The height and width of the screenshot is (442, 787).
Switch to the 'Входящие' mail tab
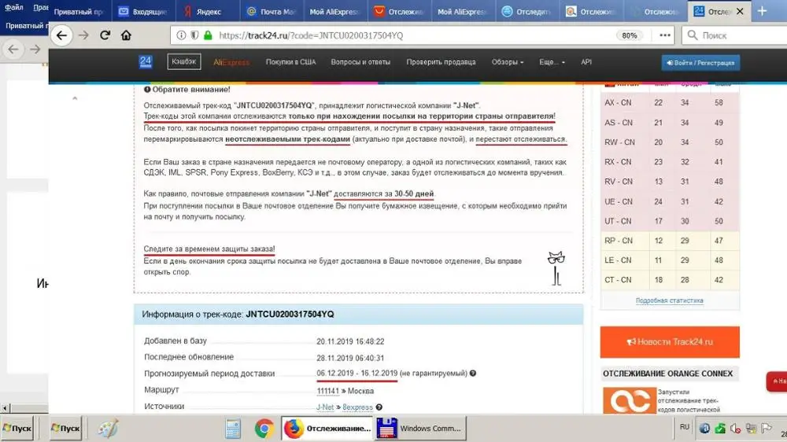[x=142, y=11]
